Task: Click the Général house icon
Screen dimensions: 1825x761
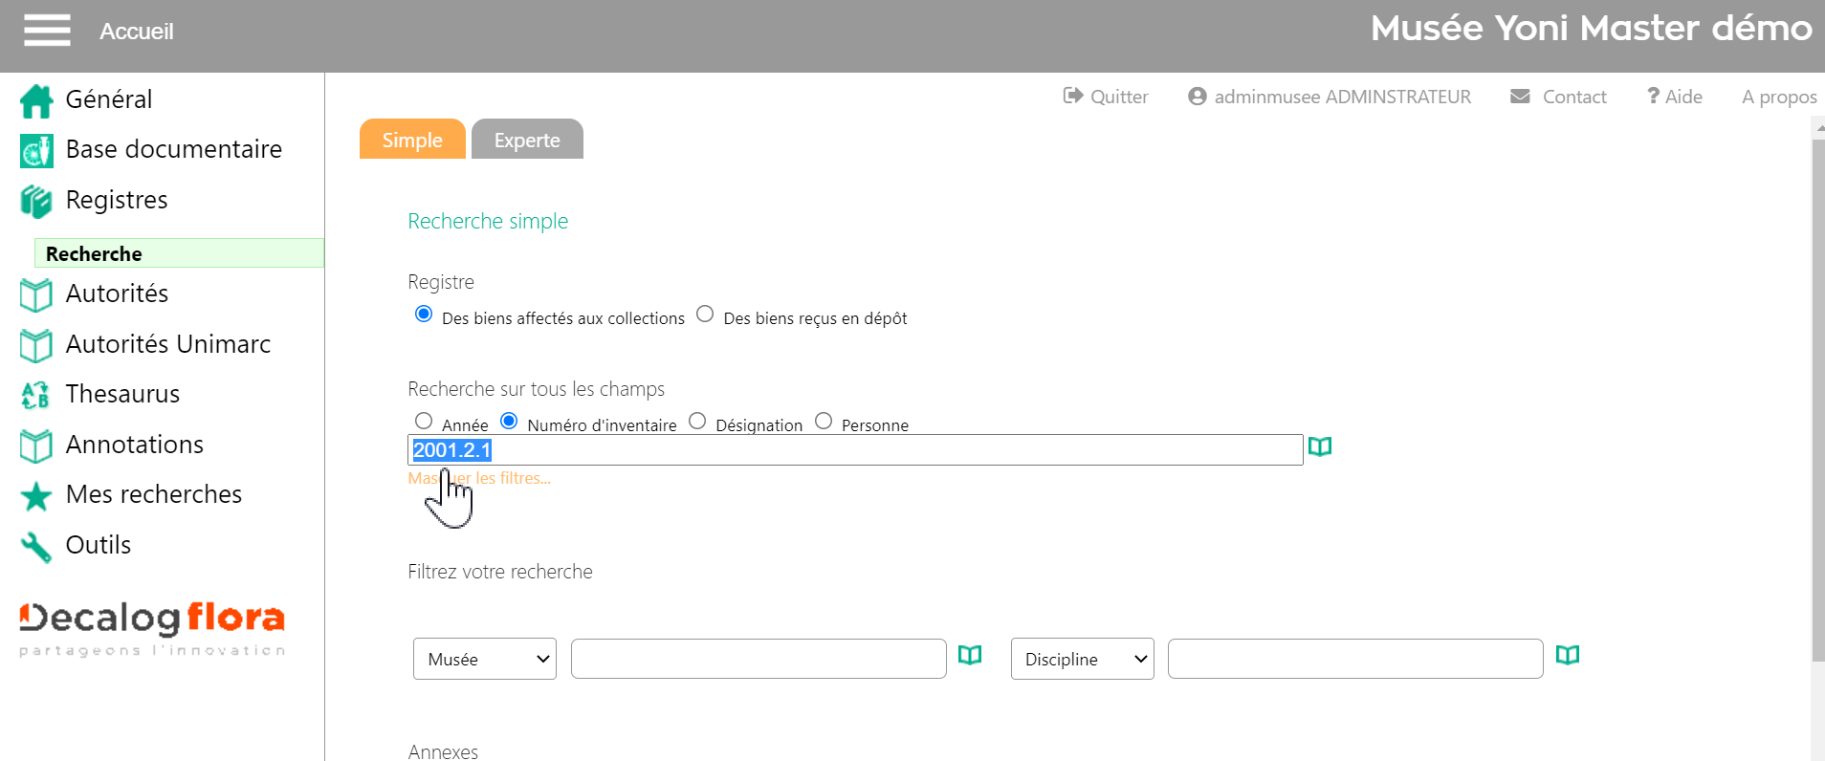Action: (x=36, y=100)
